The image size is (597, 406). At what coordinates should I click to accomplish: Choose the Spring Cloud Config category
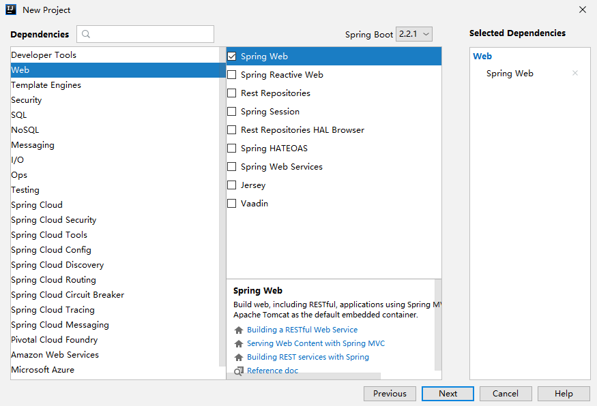(x=51, y=250)
